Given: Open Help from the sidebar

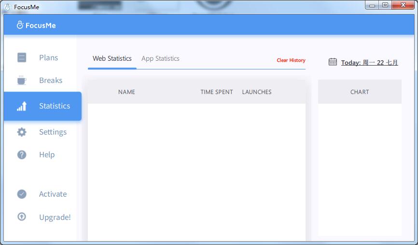Looking at the screenshot, I should [x=47, y=155].
